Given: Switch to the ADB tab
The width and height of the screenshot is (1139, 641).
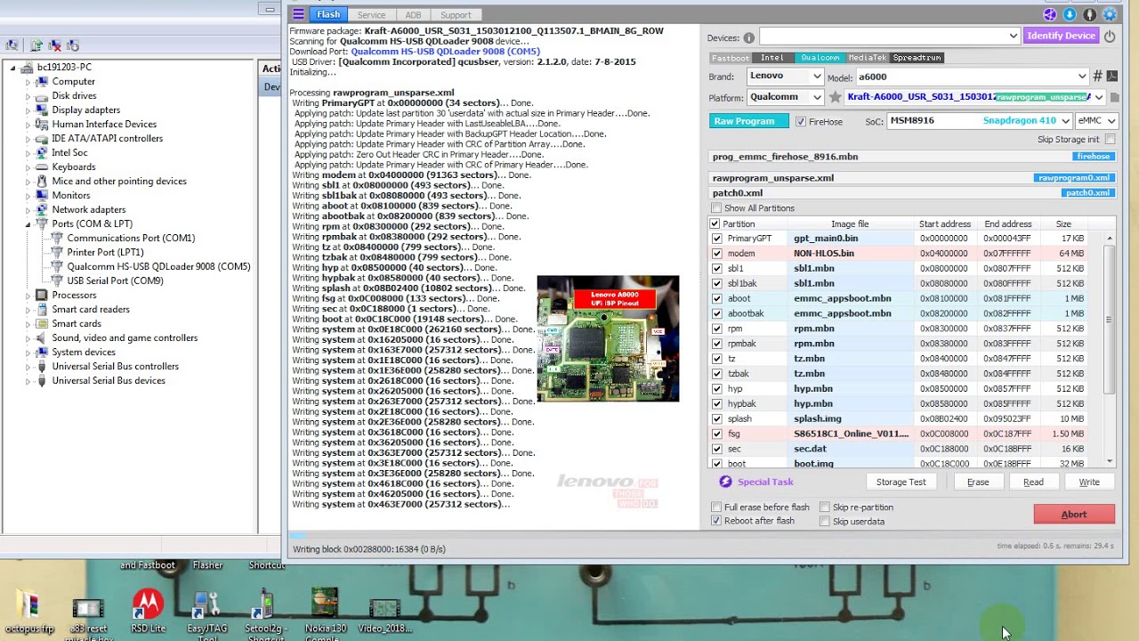Looking at the screenshot, I should point(413,14).
